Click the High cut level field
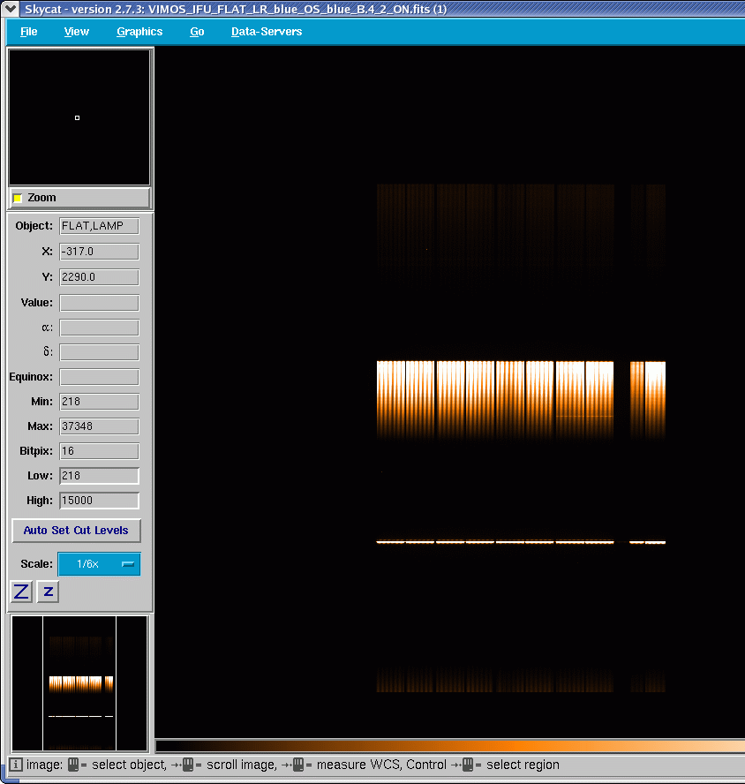This screenshot has width=745, height=784. click(x=99, y=501)
